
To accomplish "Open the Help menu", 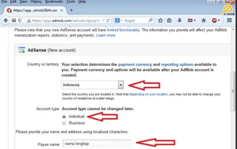I will tap(82, 2).
